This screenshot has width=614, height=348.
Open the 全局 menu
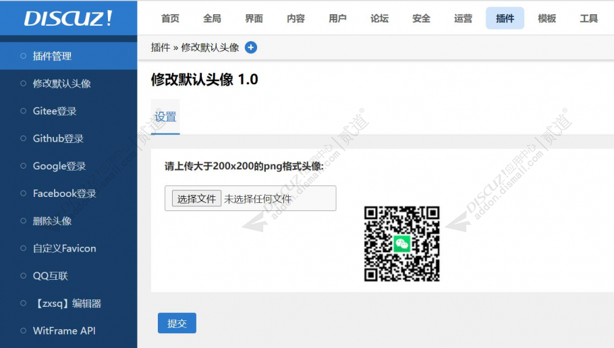coord(213,18)
